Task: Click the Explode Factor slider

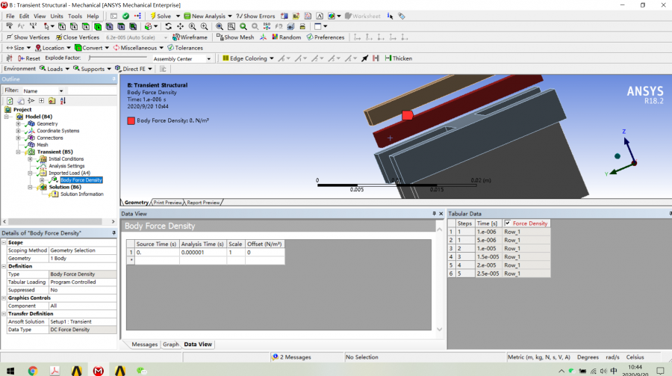Action: [x=117, y=58]
